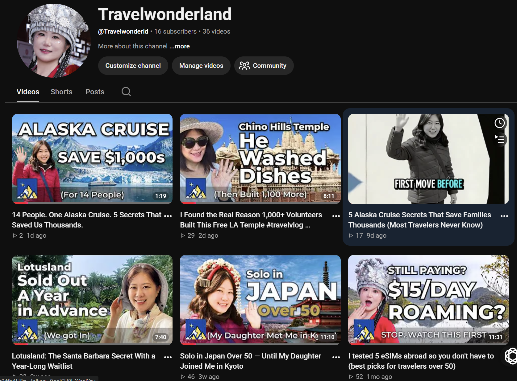517x381 pixels.
Task: Click the 11:31 duration badge
Action: tap(495, 337)
